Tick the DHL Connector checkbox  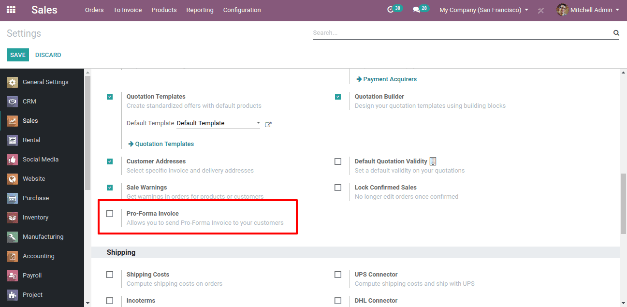(338, 301)
